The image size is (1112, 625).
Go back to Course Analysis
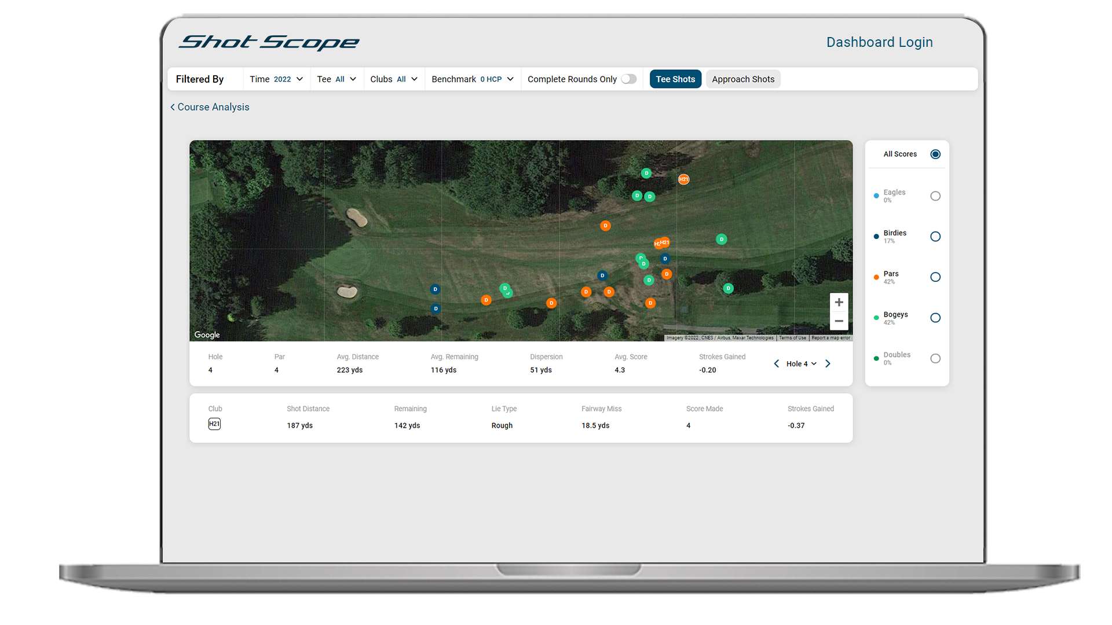[x=210, y=107]
